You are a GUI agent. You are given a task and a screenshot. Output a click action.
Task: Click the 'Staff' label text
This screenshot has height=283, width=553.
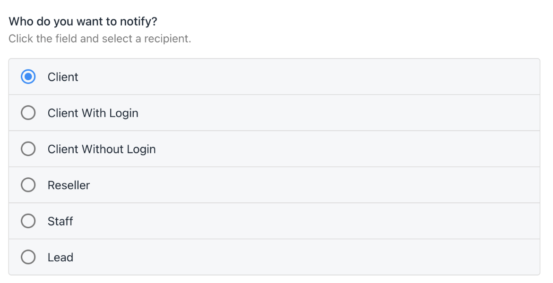60,221
